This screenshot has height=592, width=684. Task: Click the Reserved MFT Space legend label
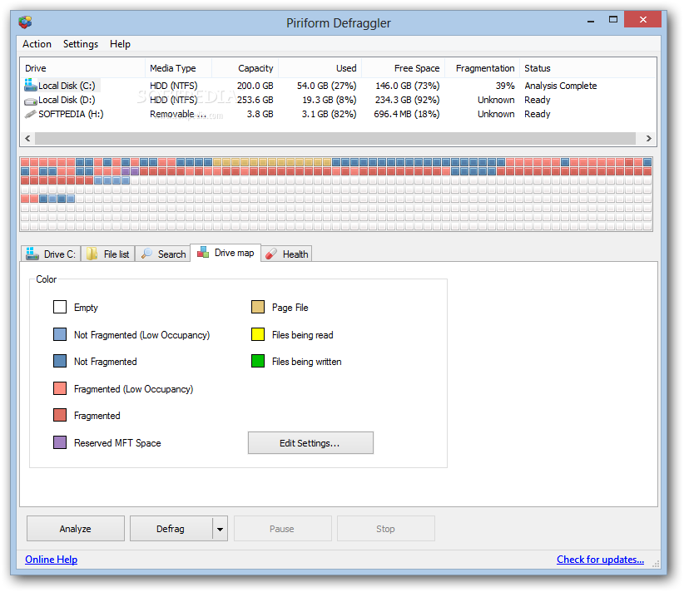tap(117, 443)
